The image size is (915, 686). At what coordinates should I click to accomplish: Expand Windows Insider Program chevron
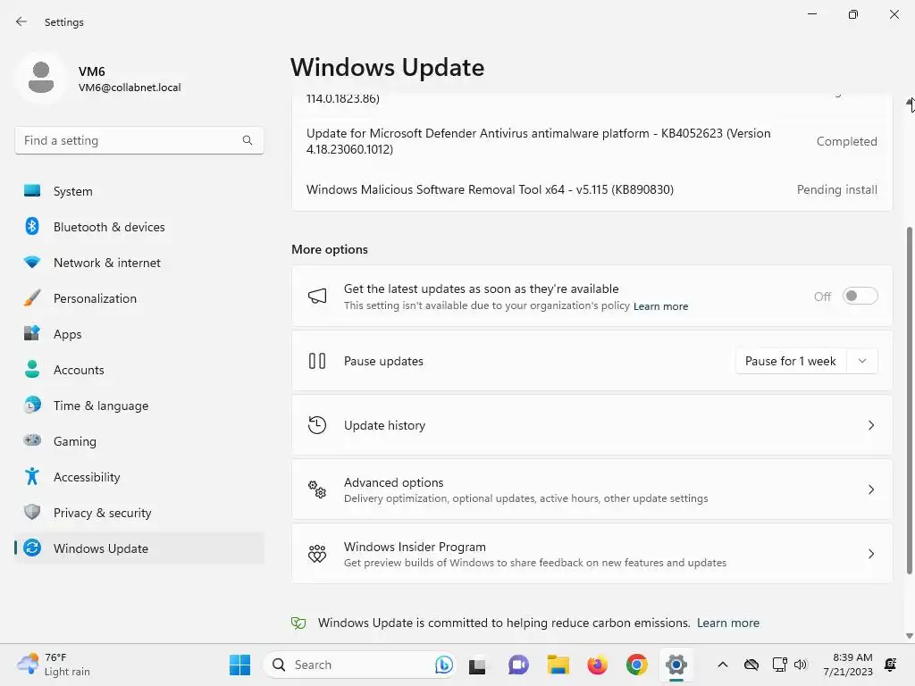(x=870, y=554)
